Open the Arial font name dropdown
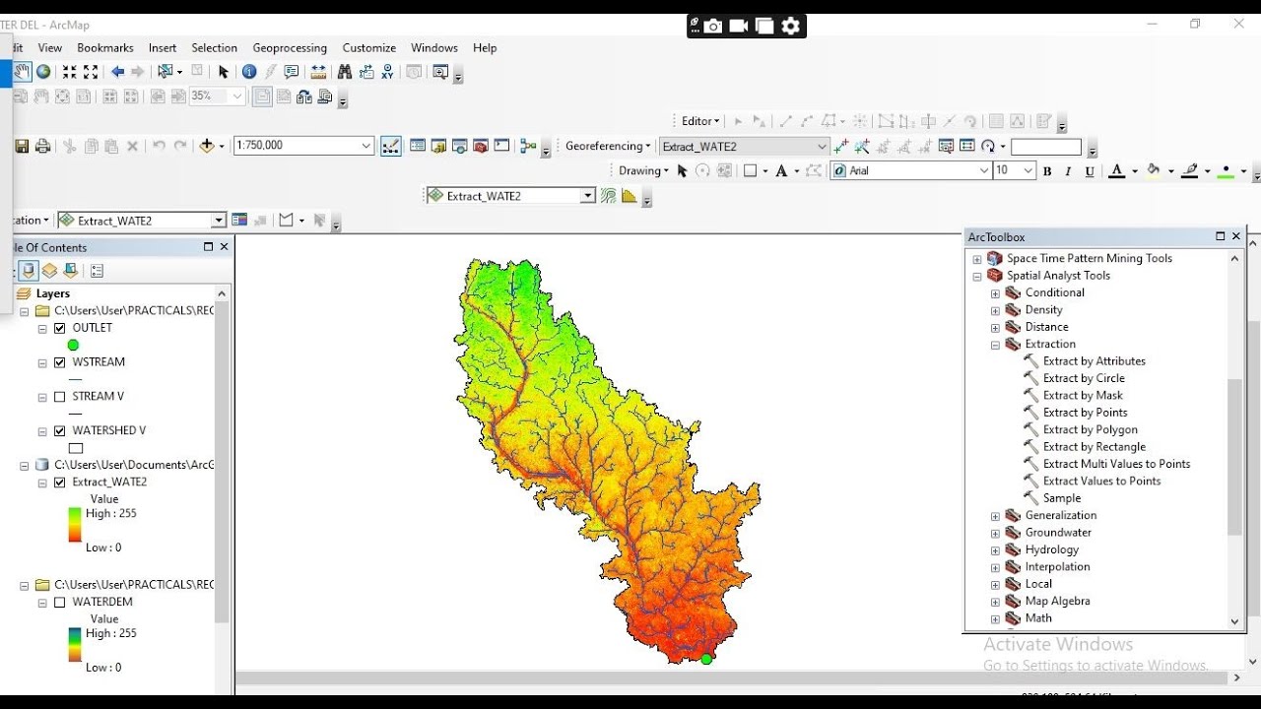1261x709 pixels. tap(983, 171)
